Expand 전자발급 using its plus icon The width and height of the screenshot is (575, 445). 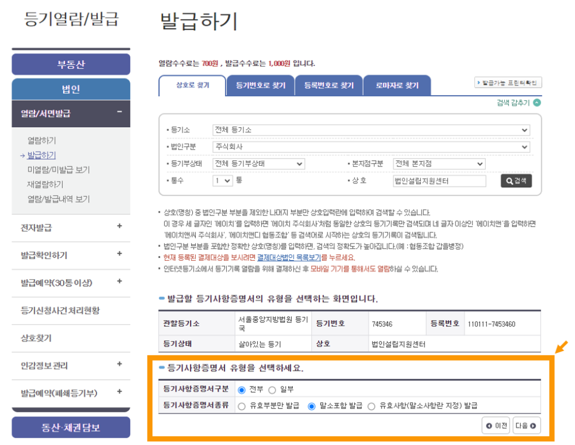pos(119,226)
